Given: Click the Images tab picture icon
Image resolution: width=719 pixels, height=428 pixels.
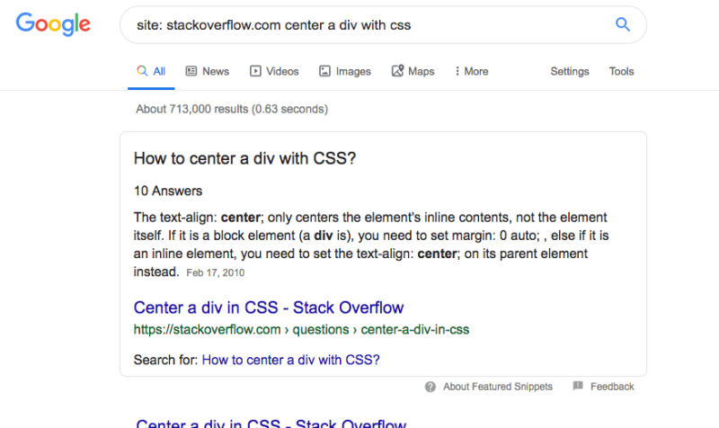Looking at the screenshot, I should click(324, 71).
